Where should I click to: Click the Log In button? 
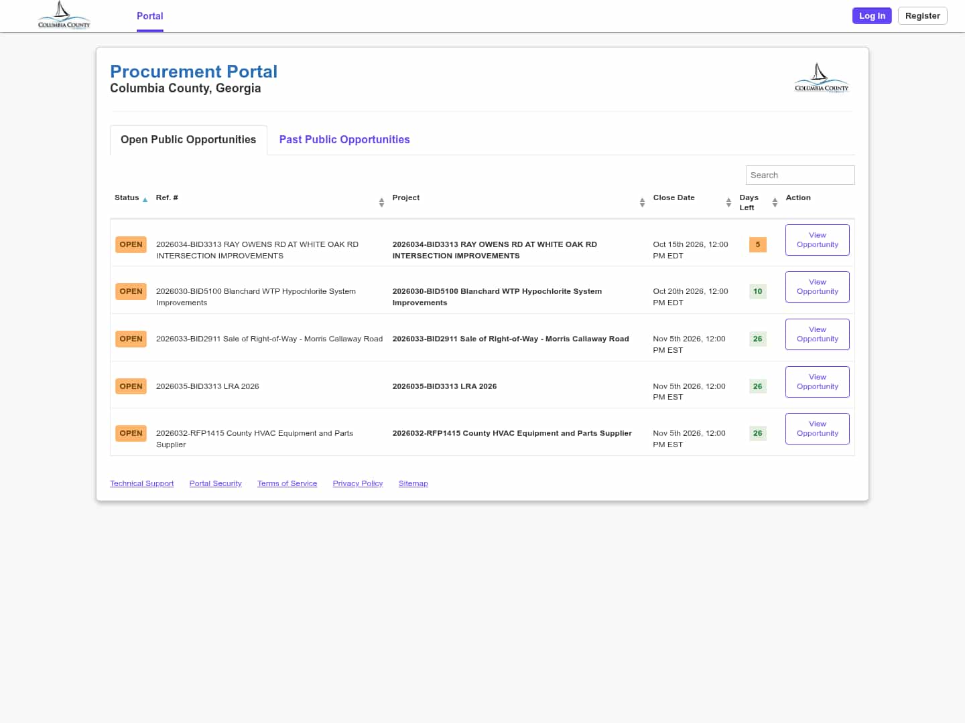872,15
